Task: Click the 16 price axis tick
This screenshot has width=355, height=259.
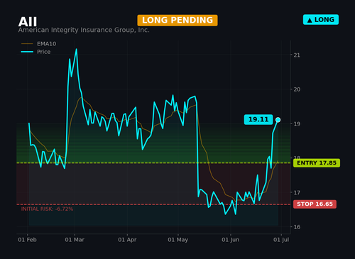Action: tap(297, 227)
